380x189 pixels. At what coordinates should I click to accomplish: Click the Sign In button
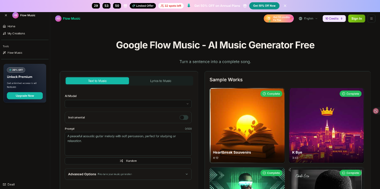coord(357,19)
